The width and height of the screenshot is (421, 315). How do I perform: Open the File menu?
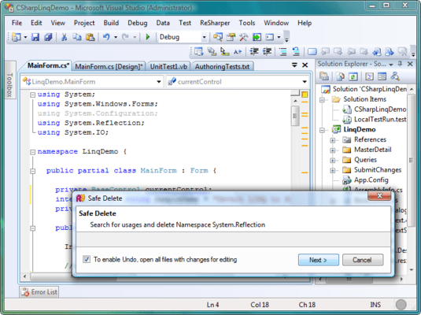click(17, 23)
